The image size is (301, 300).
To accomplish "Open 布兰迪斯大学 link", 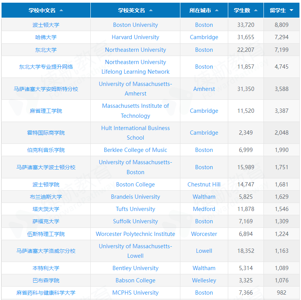I will click(x=46, y=197).
